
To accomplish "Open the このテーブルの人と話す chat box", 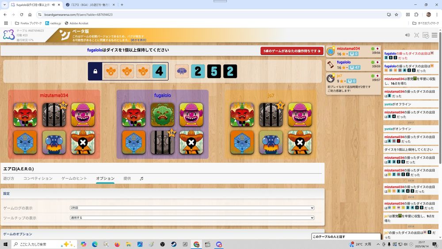I will 346,237.
